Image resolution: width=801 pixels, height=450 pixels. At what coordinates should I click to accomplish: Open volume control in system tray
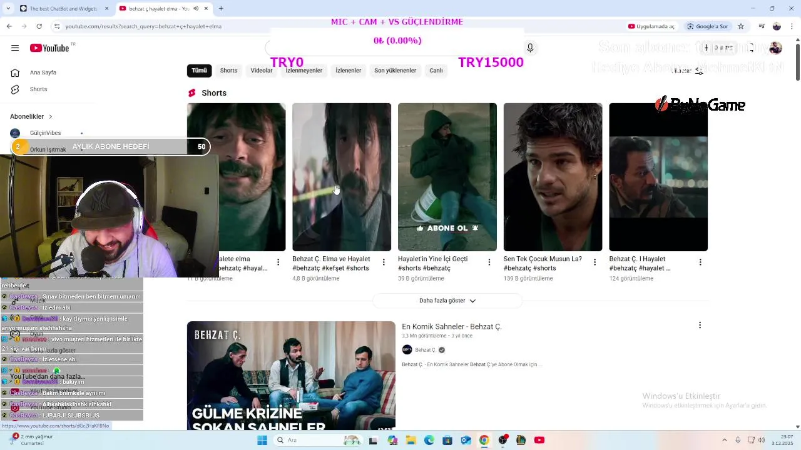point(761,440)
